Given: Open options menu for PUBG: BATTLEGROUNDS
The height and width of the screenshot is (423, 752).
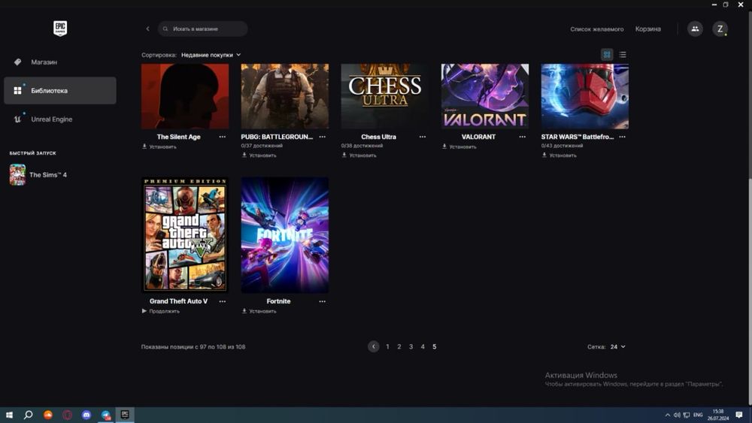Looking at the screenshot, I should coord(323,137).
